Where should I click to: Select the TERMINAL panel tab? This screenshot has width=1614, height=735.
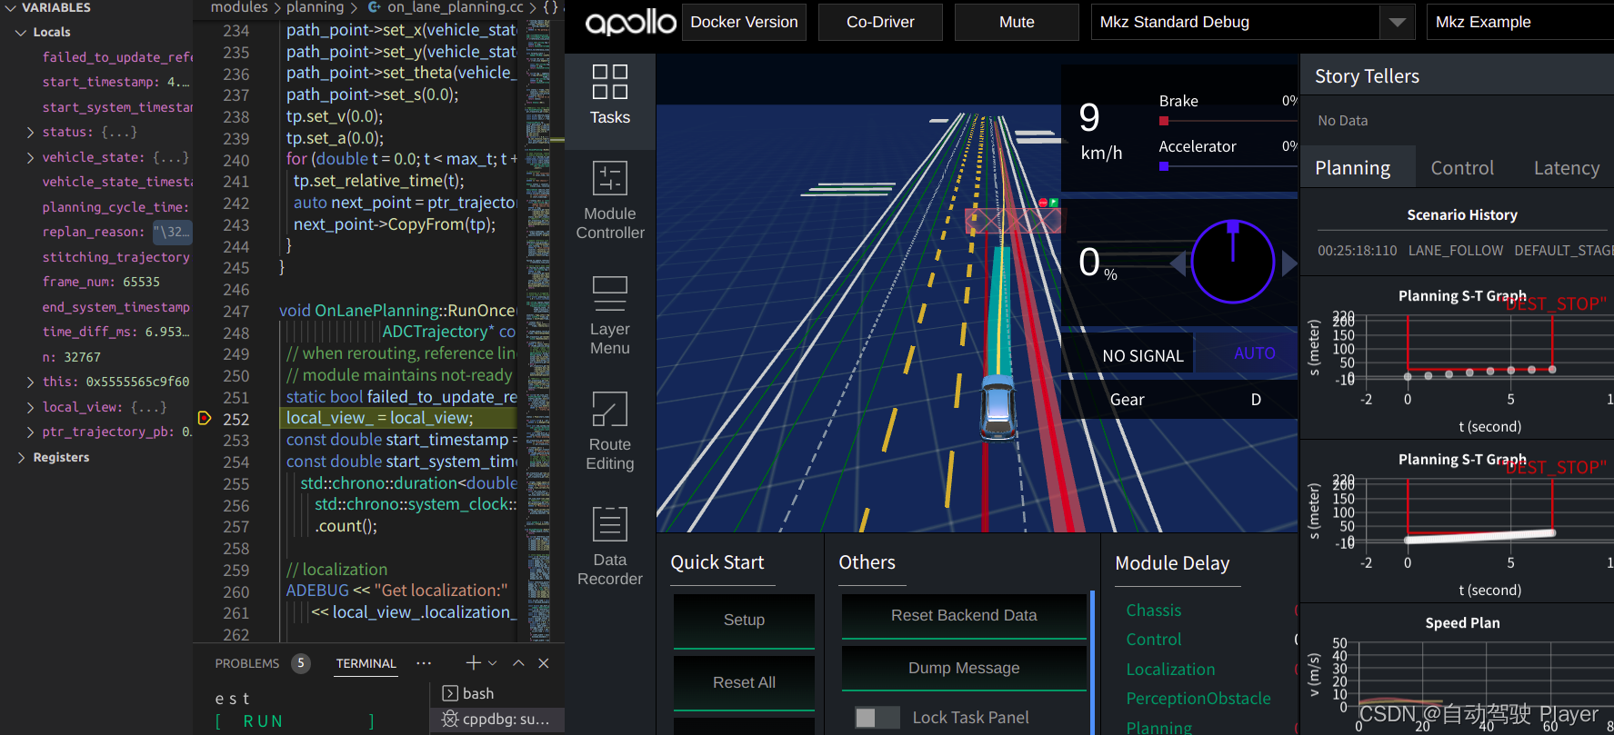(366, 663)
